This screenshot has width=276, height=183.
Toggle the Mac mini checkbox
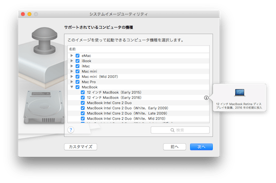[77, 71]
